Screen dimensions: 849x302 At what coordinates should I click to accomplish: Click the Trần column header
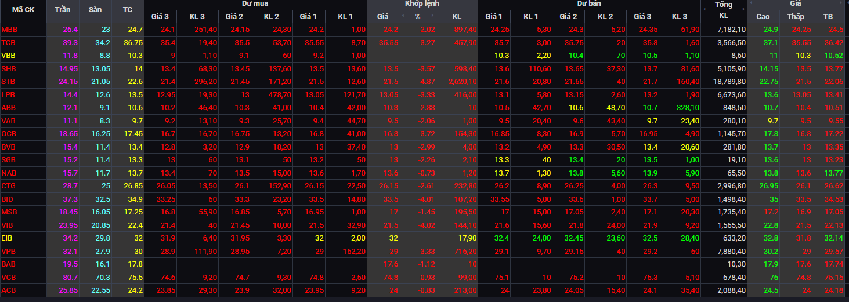[x=63, y=10]
